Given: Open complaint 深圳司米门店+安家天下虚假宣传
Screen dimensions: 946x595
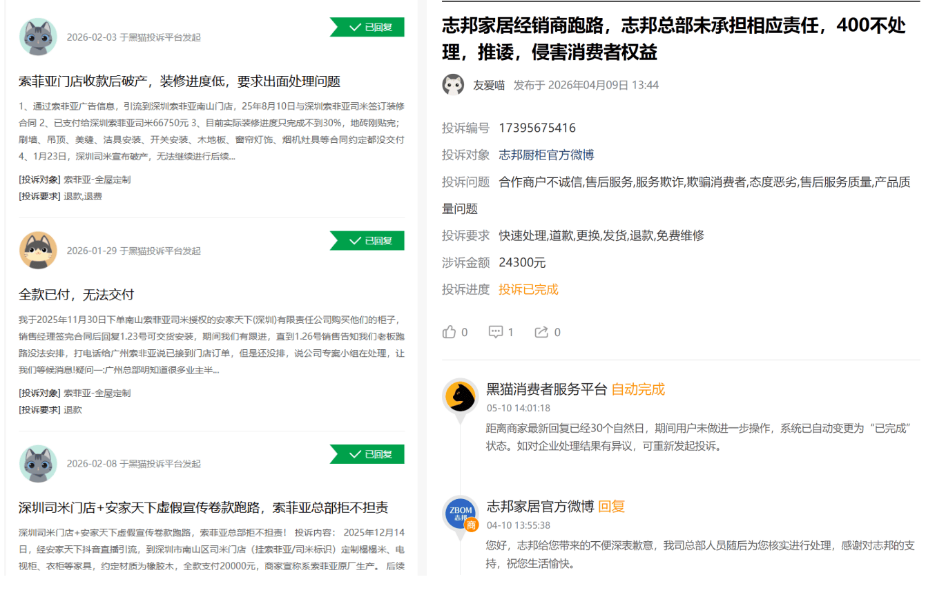Looking at the screenshot, I should [x=203, y=508].
